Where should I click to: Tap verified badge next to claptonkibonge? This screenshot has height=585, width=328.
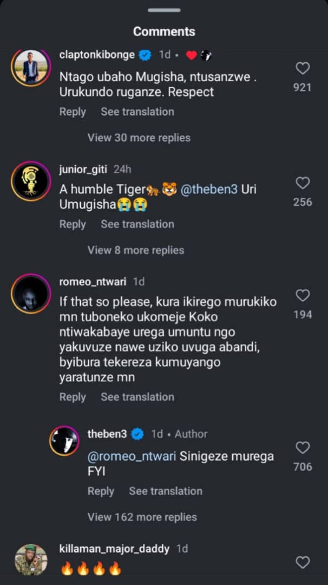pos(145,55)
